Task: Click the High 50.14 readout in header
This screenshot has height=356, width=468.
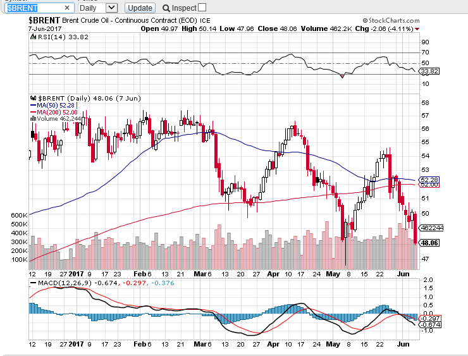Action: (x=199, y=28)
